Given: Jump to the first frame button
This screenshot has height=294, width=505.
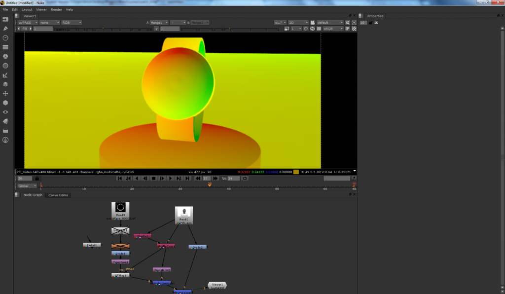Looking at the screenshot, I should (120, 178).
